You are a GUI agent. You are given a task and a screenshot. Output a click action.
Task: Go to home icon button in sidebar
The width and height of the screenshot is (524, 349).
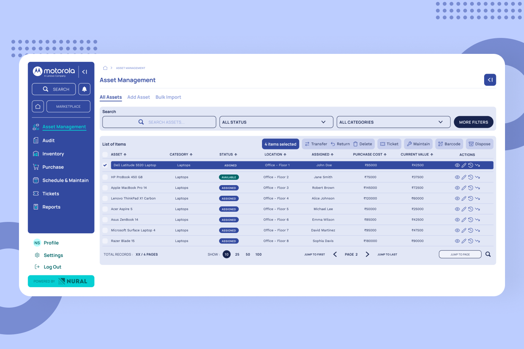coord(38,107)
